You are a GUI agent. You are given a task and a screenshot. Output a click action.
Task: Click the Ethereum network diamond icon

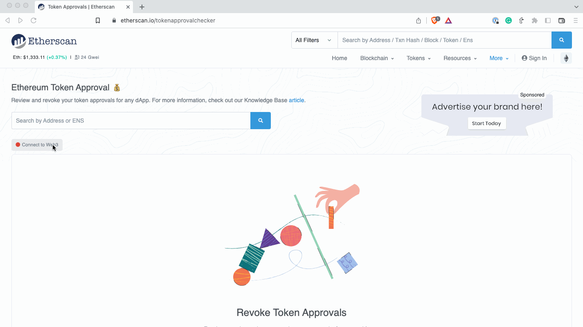566,58
